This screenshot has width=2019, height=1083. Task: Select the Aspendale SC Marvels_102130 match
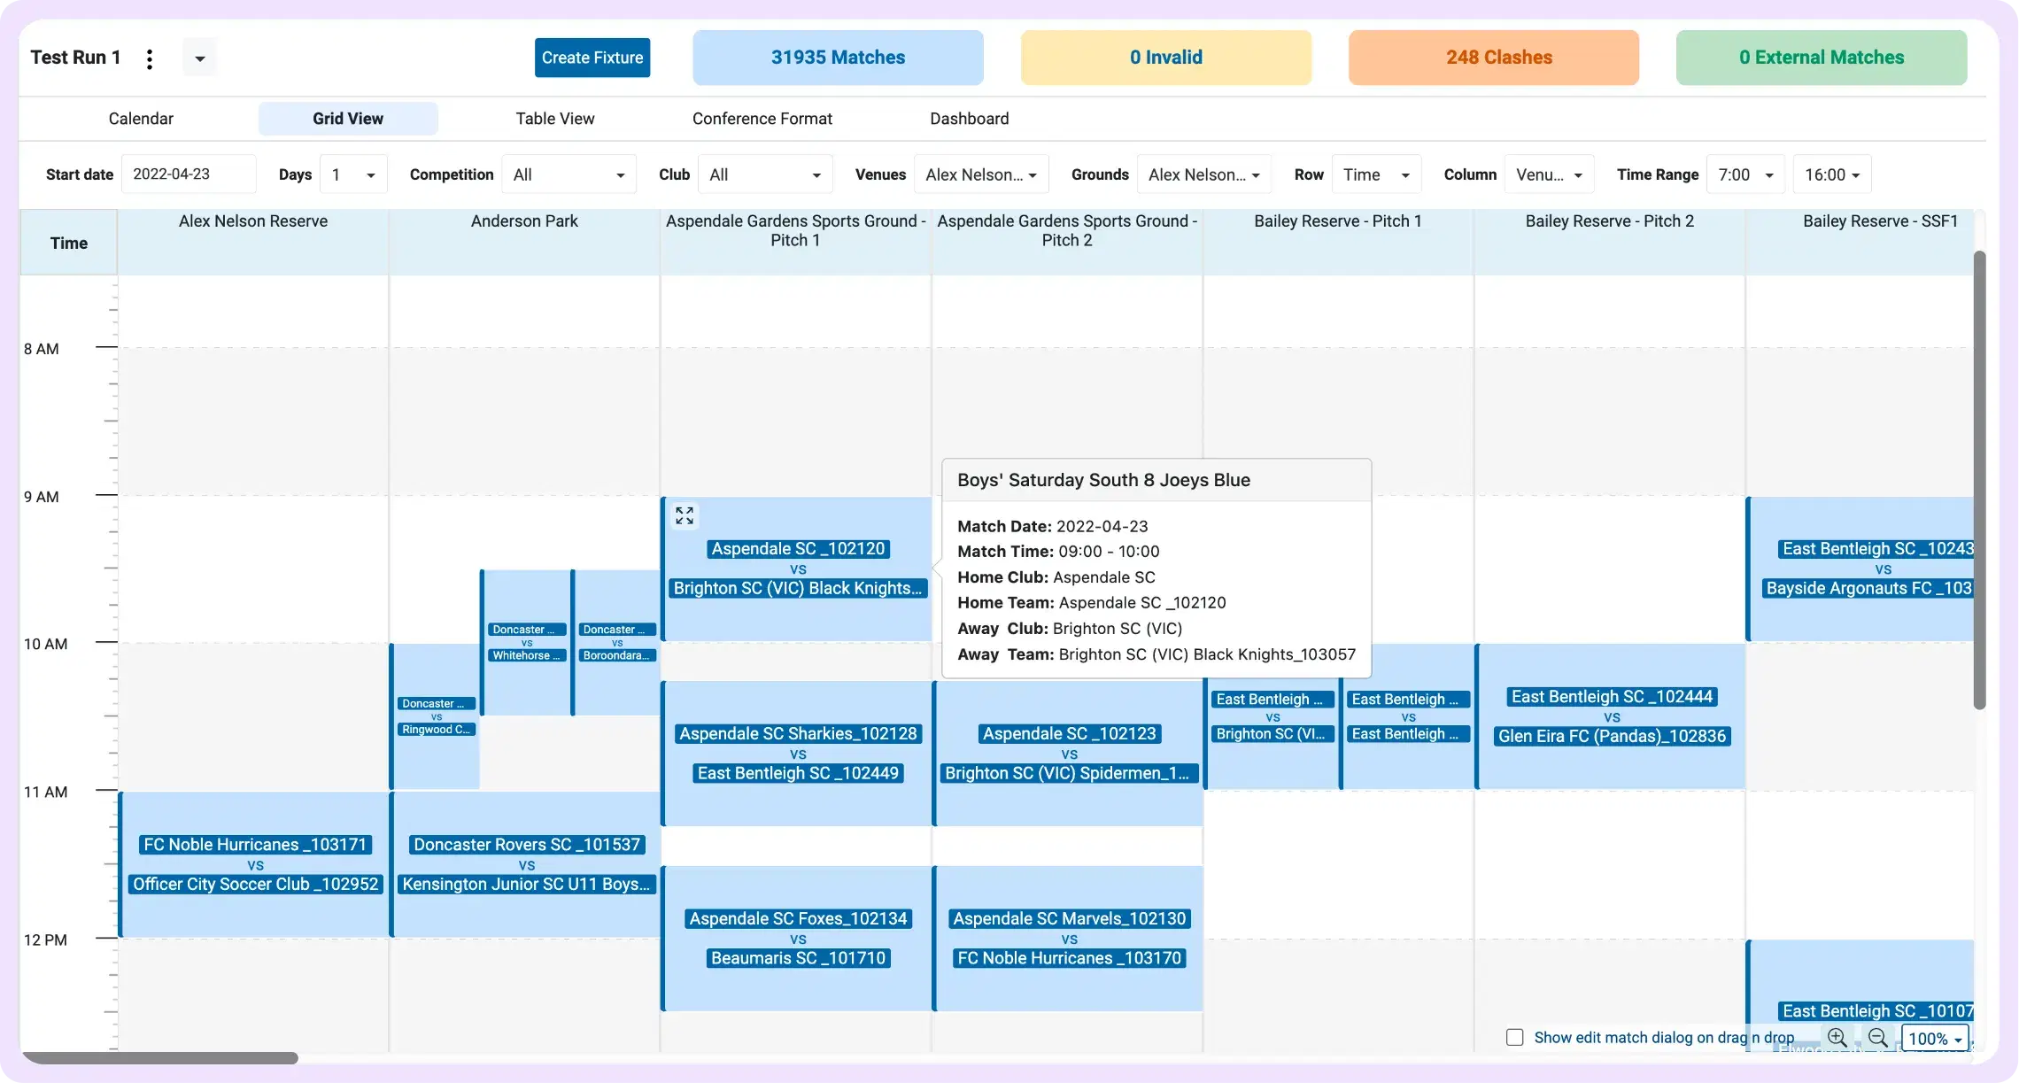(x=1069, y=939)
